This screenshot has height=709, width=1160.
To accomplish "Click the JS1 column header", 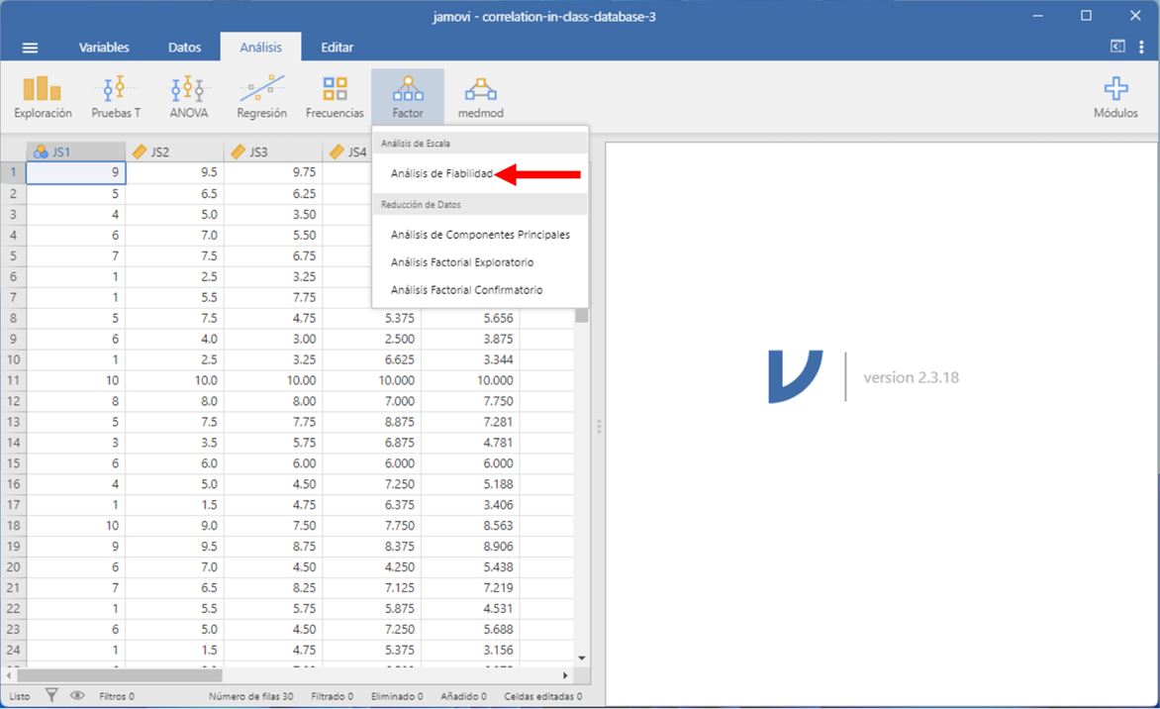I will (75, 152).
